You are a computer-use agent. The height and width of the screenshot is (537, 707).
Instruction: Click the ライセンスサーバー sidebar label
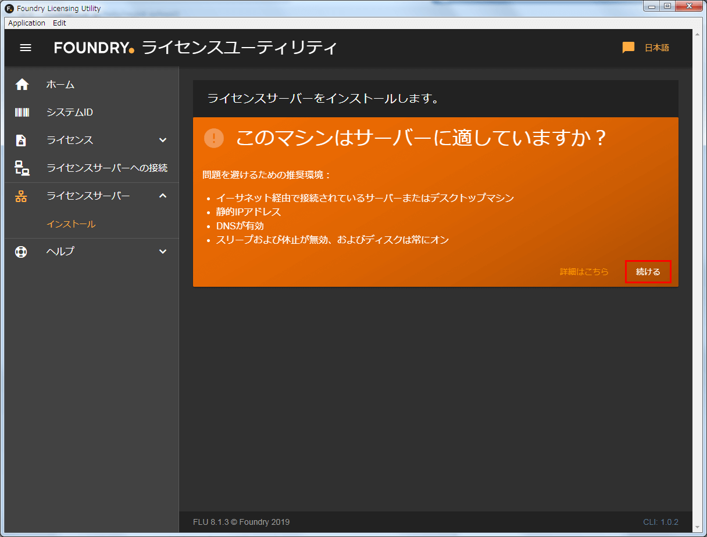coord(88,196)
